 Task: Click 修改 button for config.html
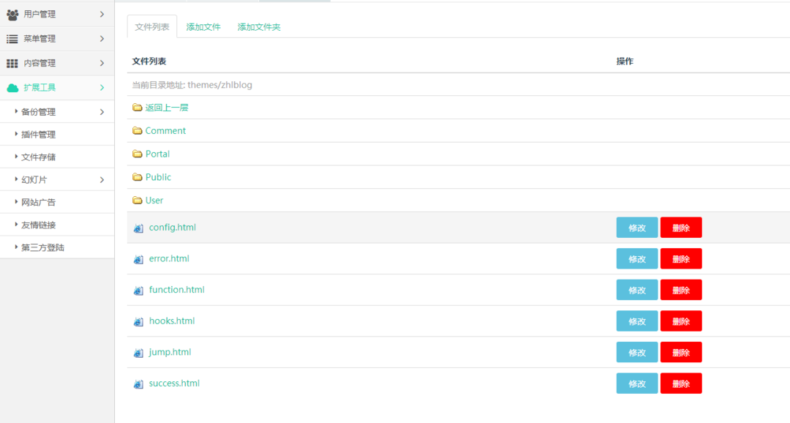[x=637, y=228]
